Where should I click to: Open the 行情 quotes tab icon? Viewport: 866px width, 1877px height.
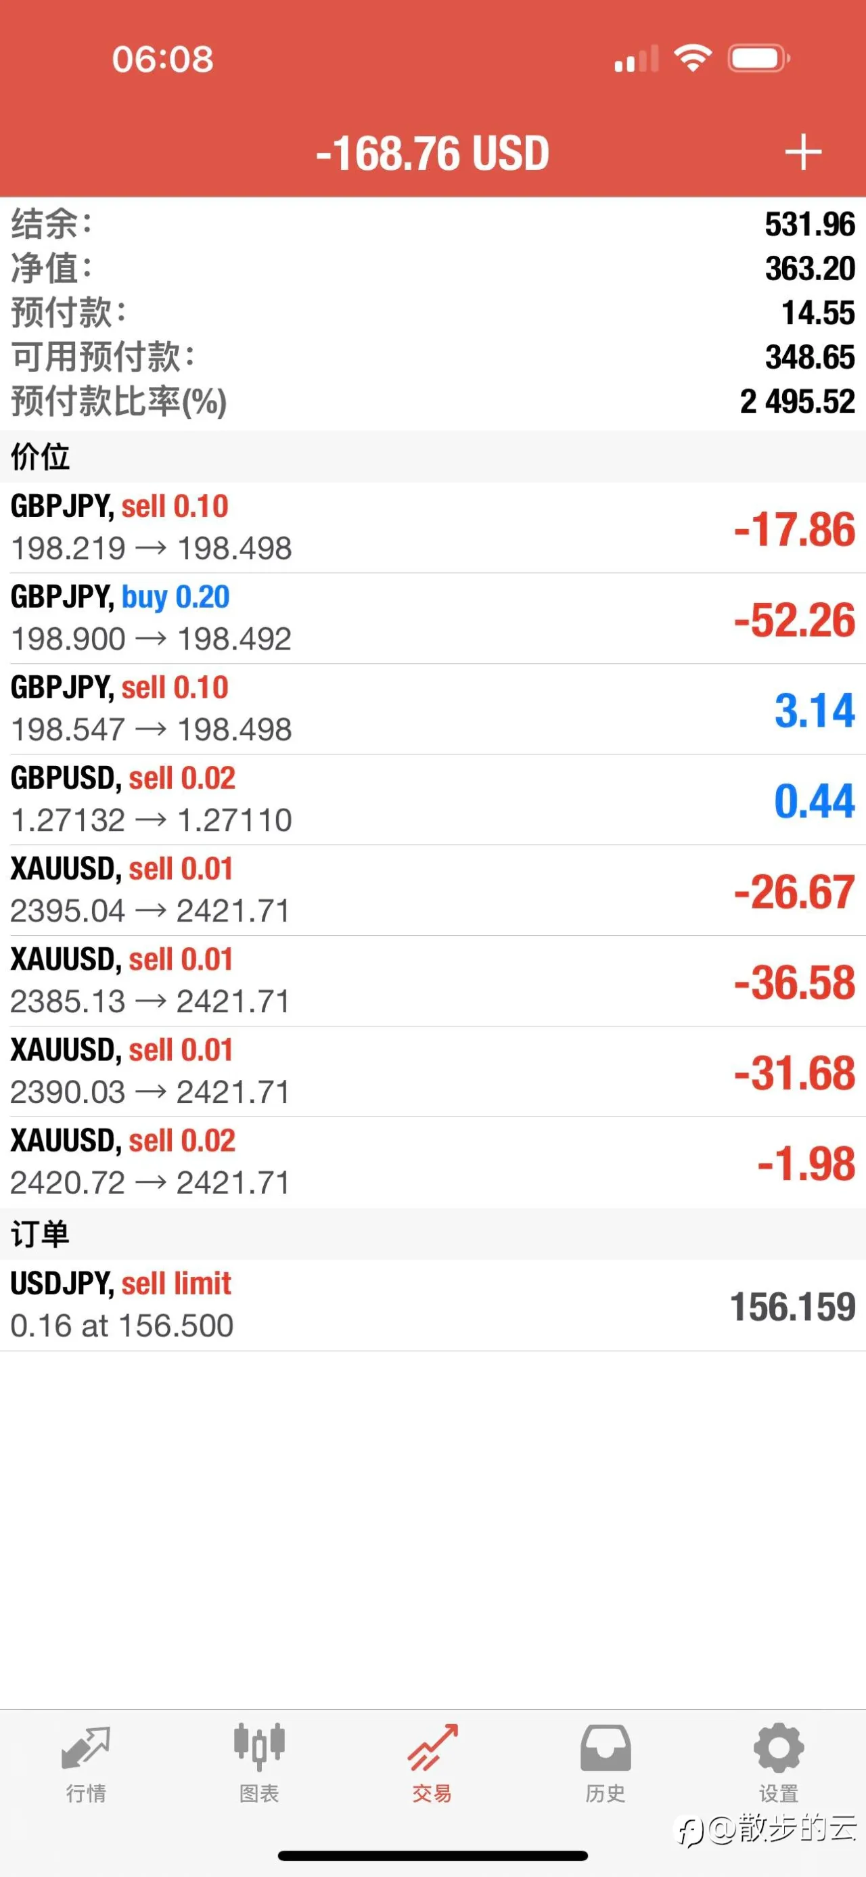pos(86,1747)
